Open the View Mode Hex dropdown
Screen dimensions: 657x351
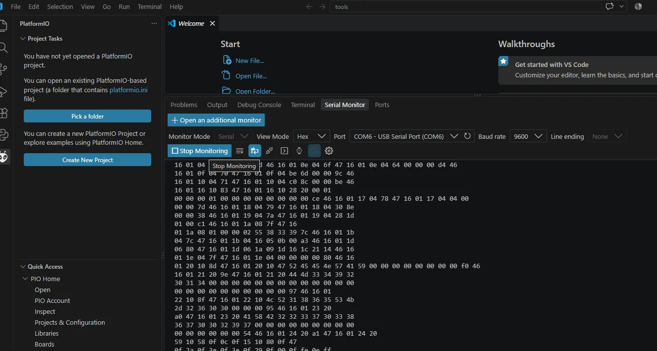tap(311, 136)
